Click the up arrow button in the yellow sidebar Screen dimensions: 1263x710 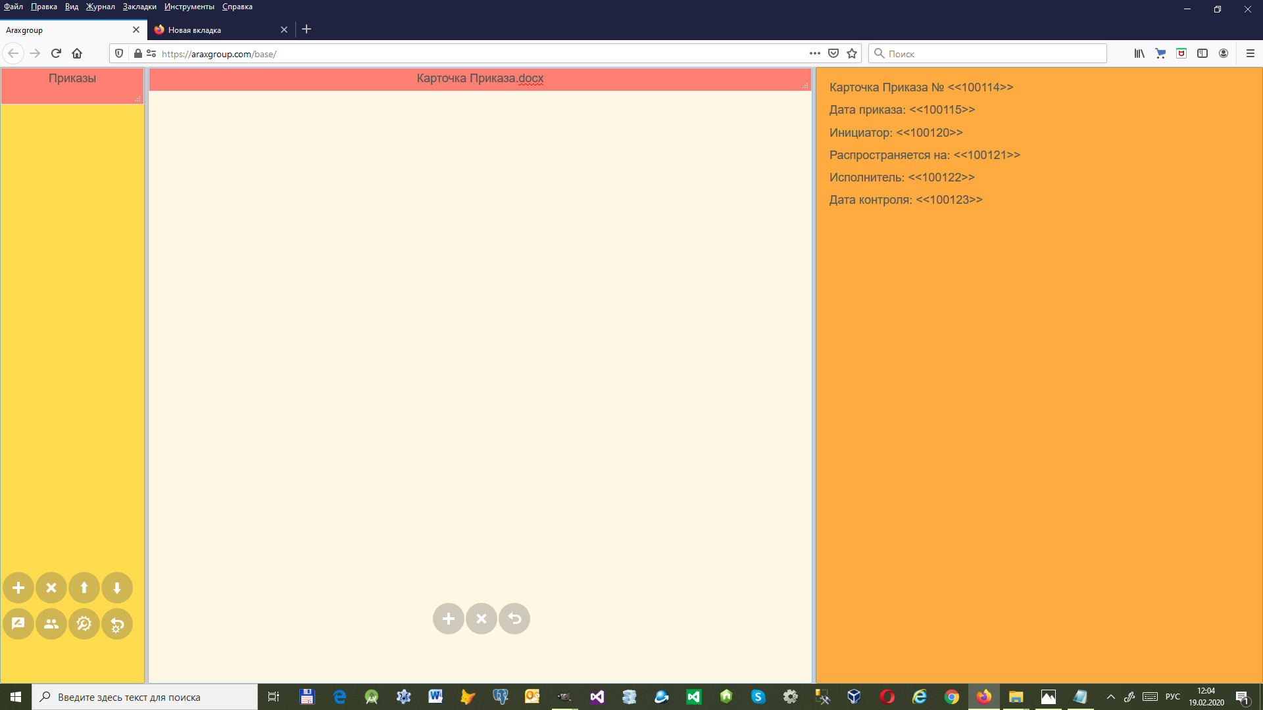pyautogui.click(x=84, y=588)
